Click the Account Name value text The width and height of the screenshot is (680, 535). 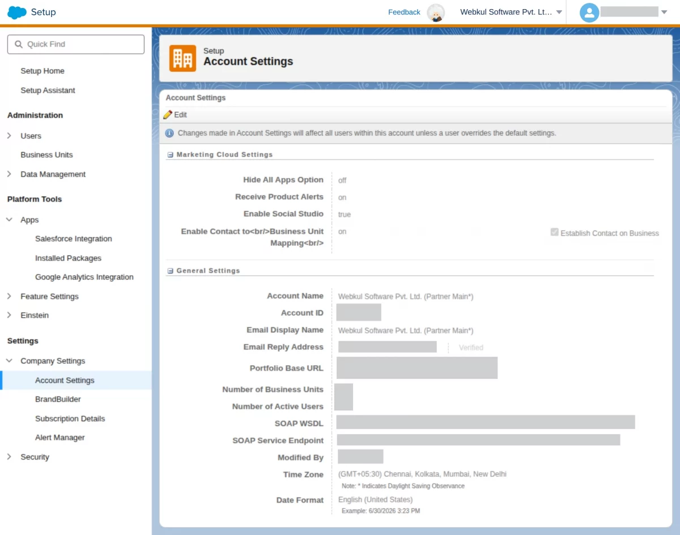406,296
